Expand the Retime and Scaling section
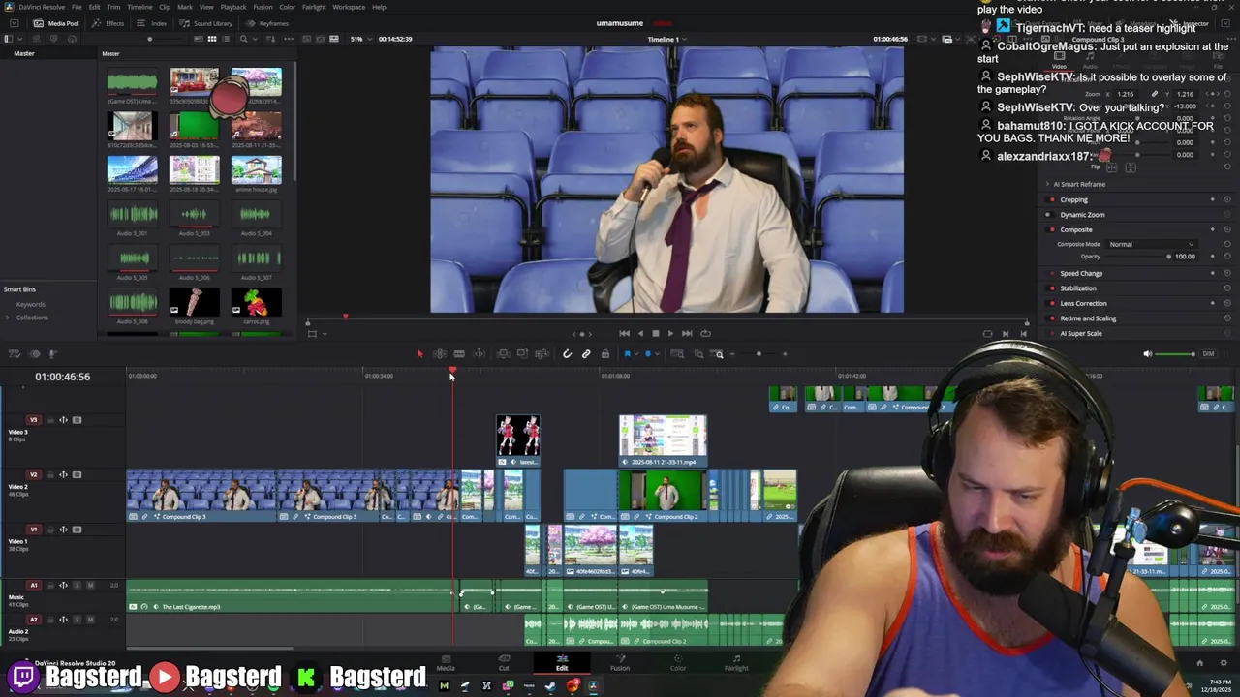 [x=1088, y=318]
